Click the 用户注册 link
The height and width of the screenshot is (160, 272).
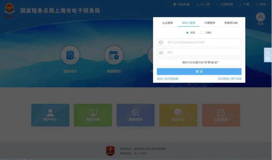(x=236, y=79)
